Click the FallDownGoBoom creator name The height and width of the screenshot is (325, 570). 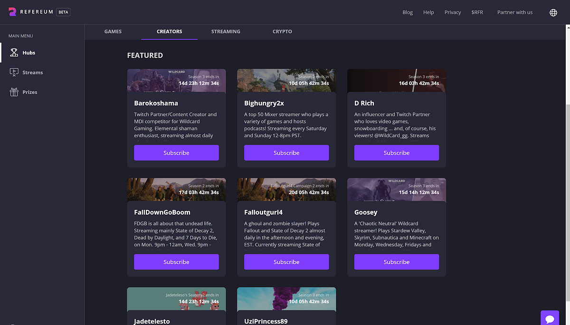(x=162, y=212)
